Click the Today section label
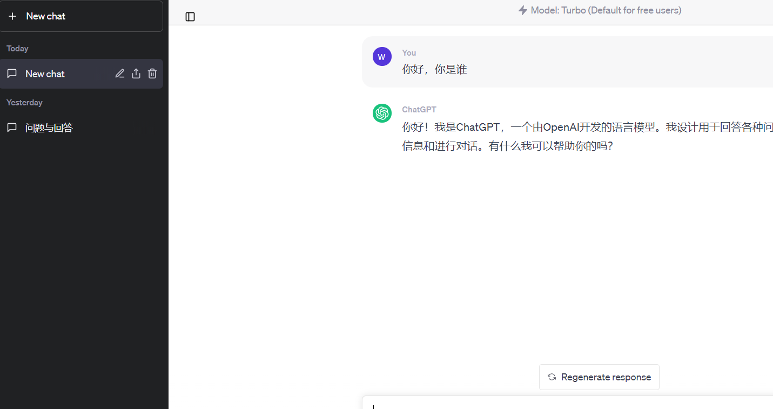The image size is (773, 409). point(17,48)
